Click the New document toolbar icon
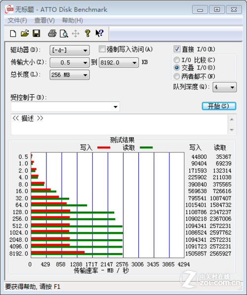 (x=13, y=34)
